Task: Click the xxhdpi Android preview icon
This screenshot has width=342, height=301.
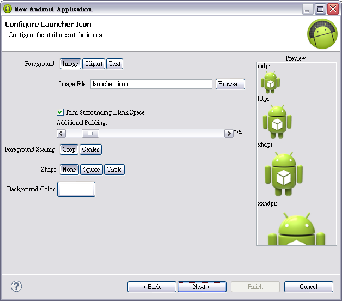Action: click(x=297, y=228)
